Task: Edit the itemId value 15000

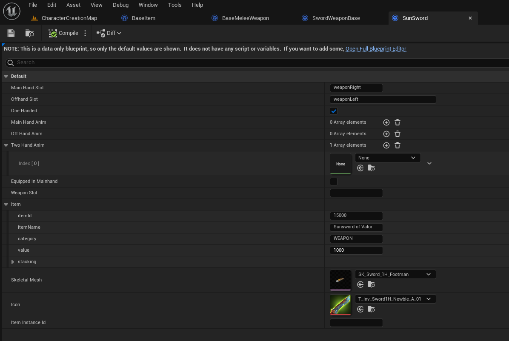Action: [x=356, y=216]
